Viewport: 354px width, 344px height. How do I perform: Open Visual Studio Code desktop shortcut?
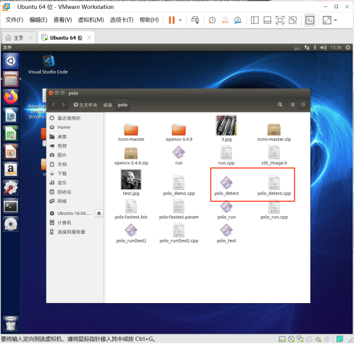(48, 65)
